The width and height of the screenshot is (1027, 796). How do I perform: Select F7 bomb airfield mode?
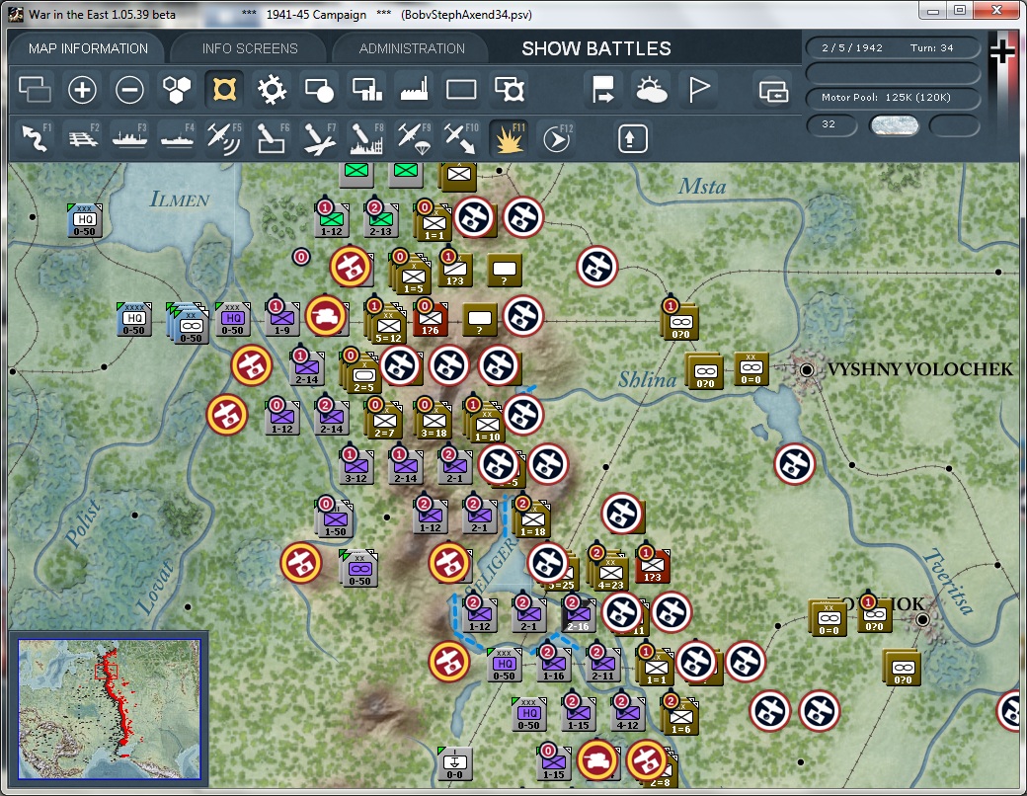pos(319,138)
